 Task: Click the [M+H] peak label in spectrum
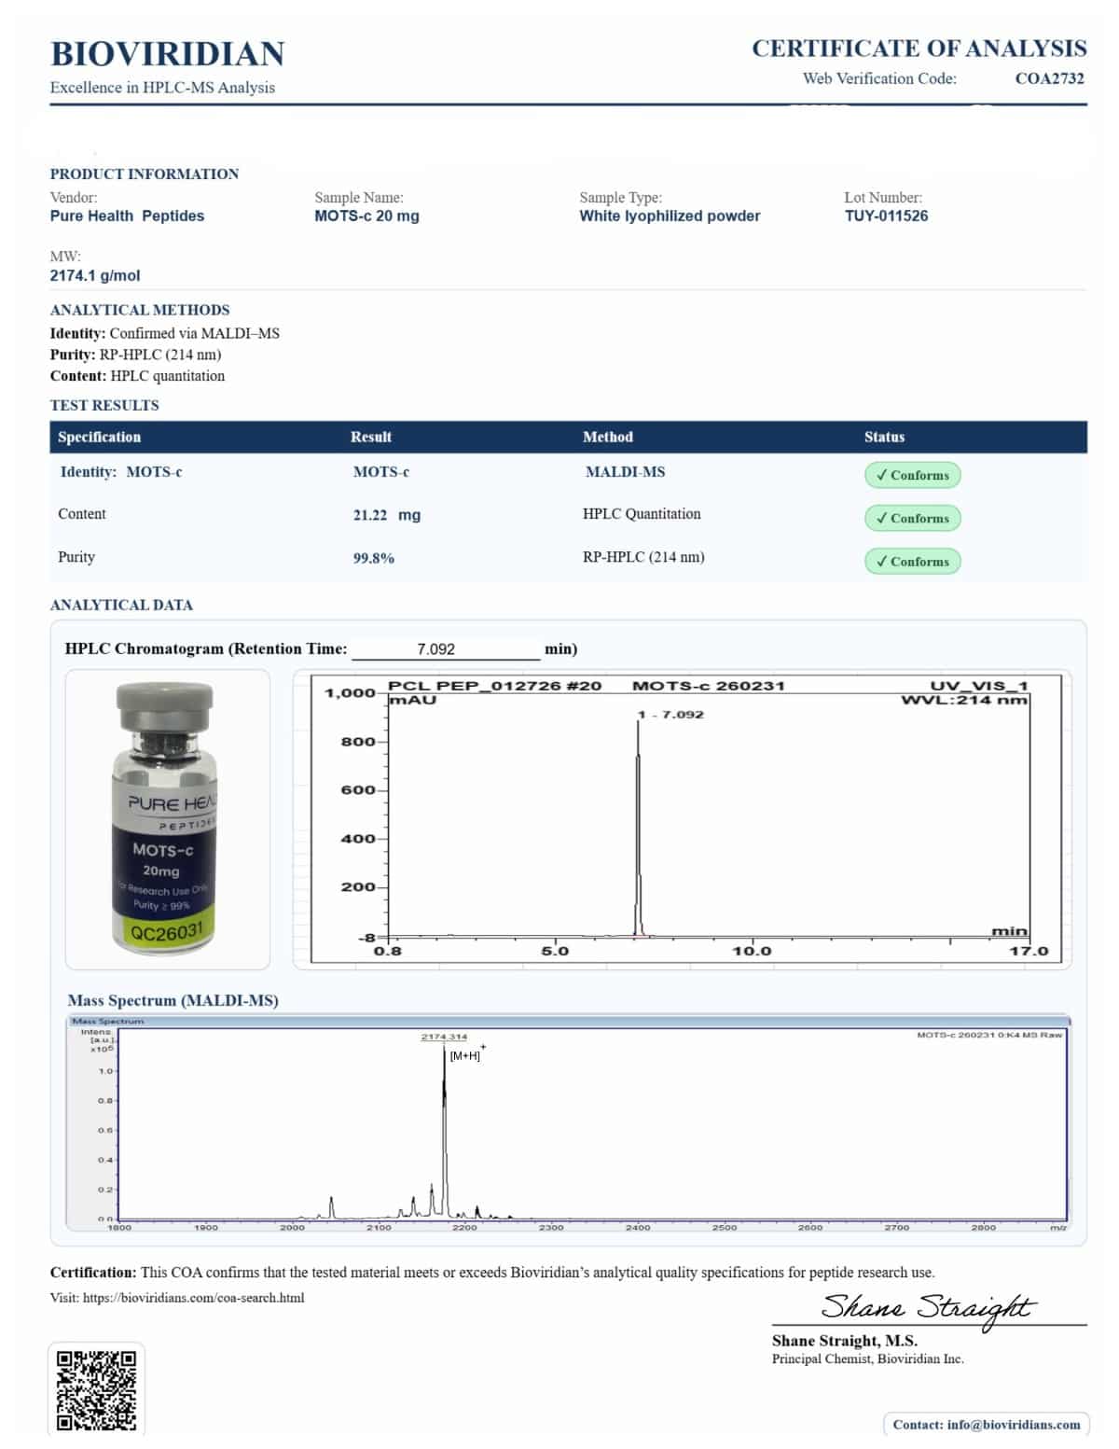465,1055
